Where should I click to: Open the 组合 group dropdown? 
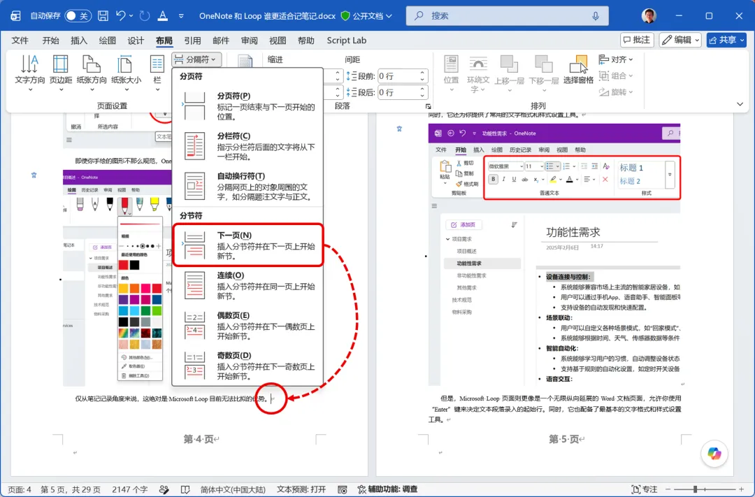pyautogui.click(x=616, y=75)
